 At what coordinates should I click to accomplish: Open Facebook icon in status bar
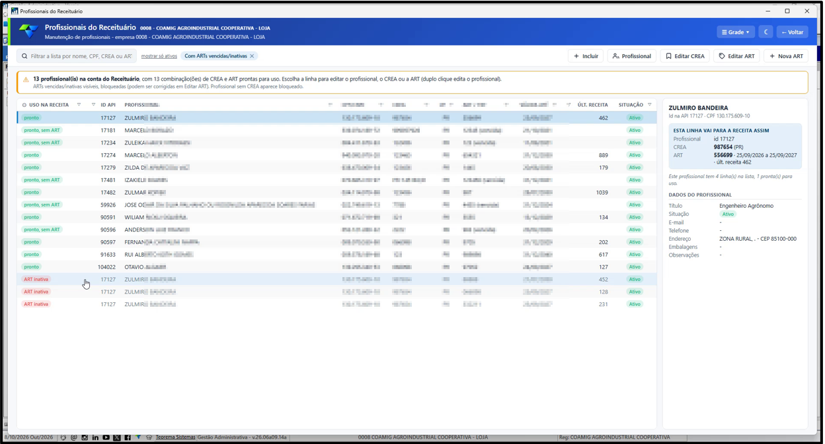coord(128,437)
